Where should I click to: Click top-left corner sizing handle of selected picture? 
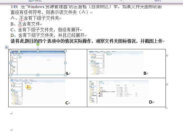[11, 51]
